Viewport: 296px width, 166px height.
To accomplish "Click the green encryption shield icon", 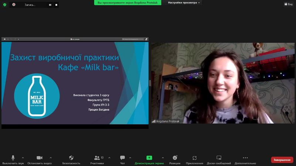I will (x=5, y=5).
